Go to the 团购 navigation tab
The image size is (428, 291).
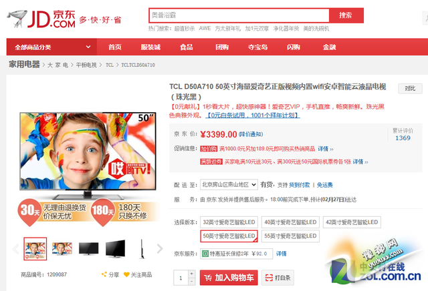pyautogui.click(x=221, y=47)
